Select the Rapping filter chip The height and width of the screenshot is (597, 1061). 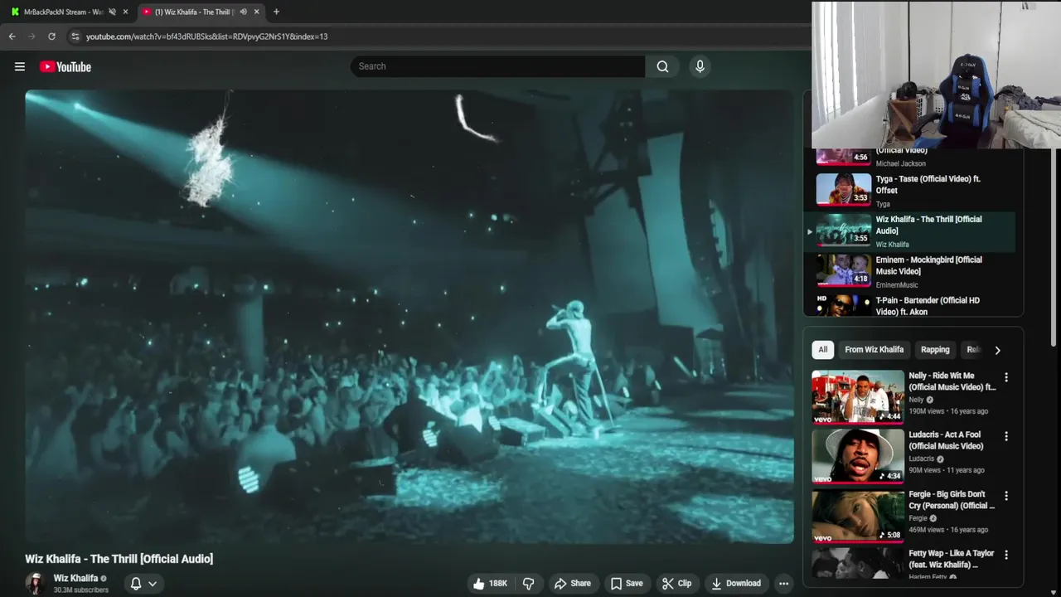pos(935,350)
